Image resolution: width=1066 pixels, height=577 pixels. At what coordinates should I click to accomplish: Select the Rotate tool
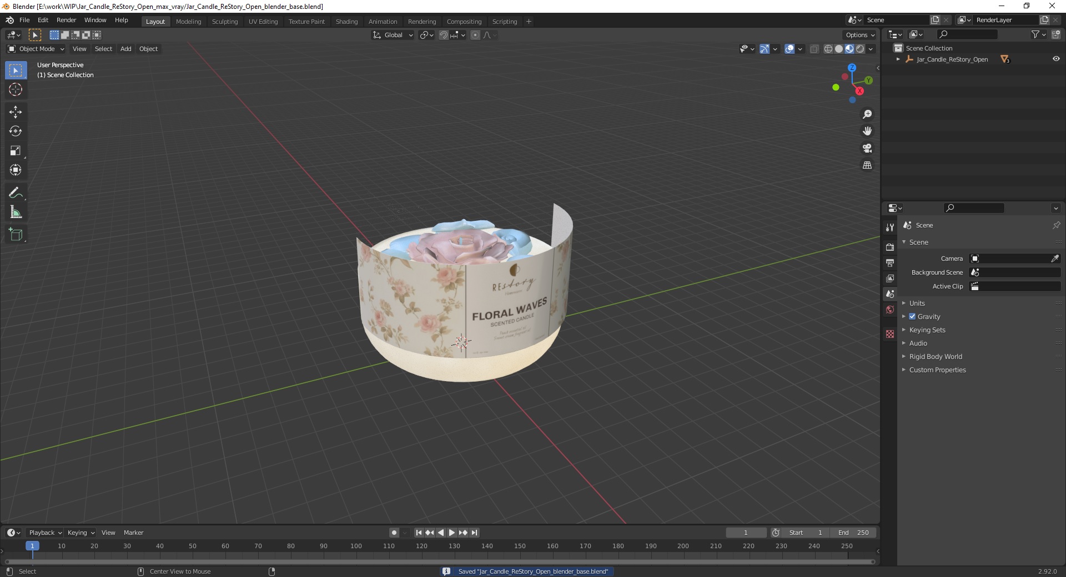pyautogui.click(x=16, y=131)
